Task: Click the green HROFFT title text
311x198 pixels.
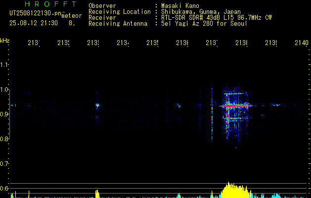Action: [x=50, y=4]
